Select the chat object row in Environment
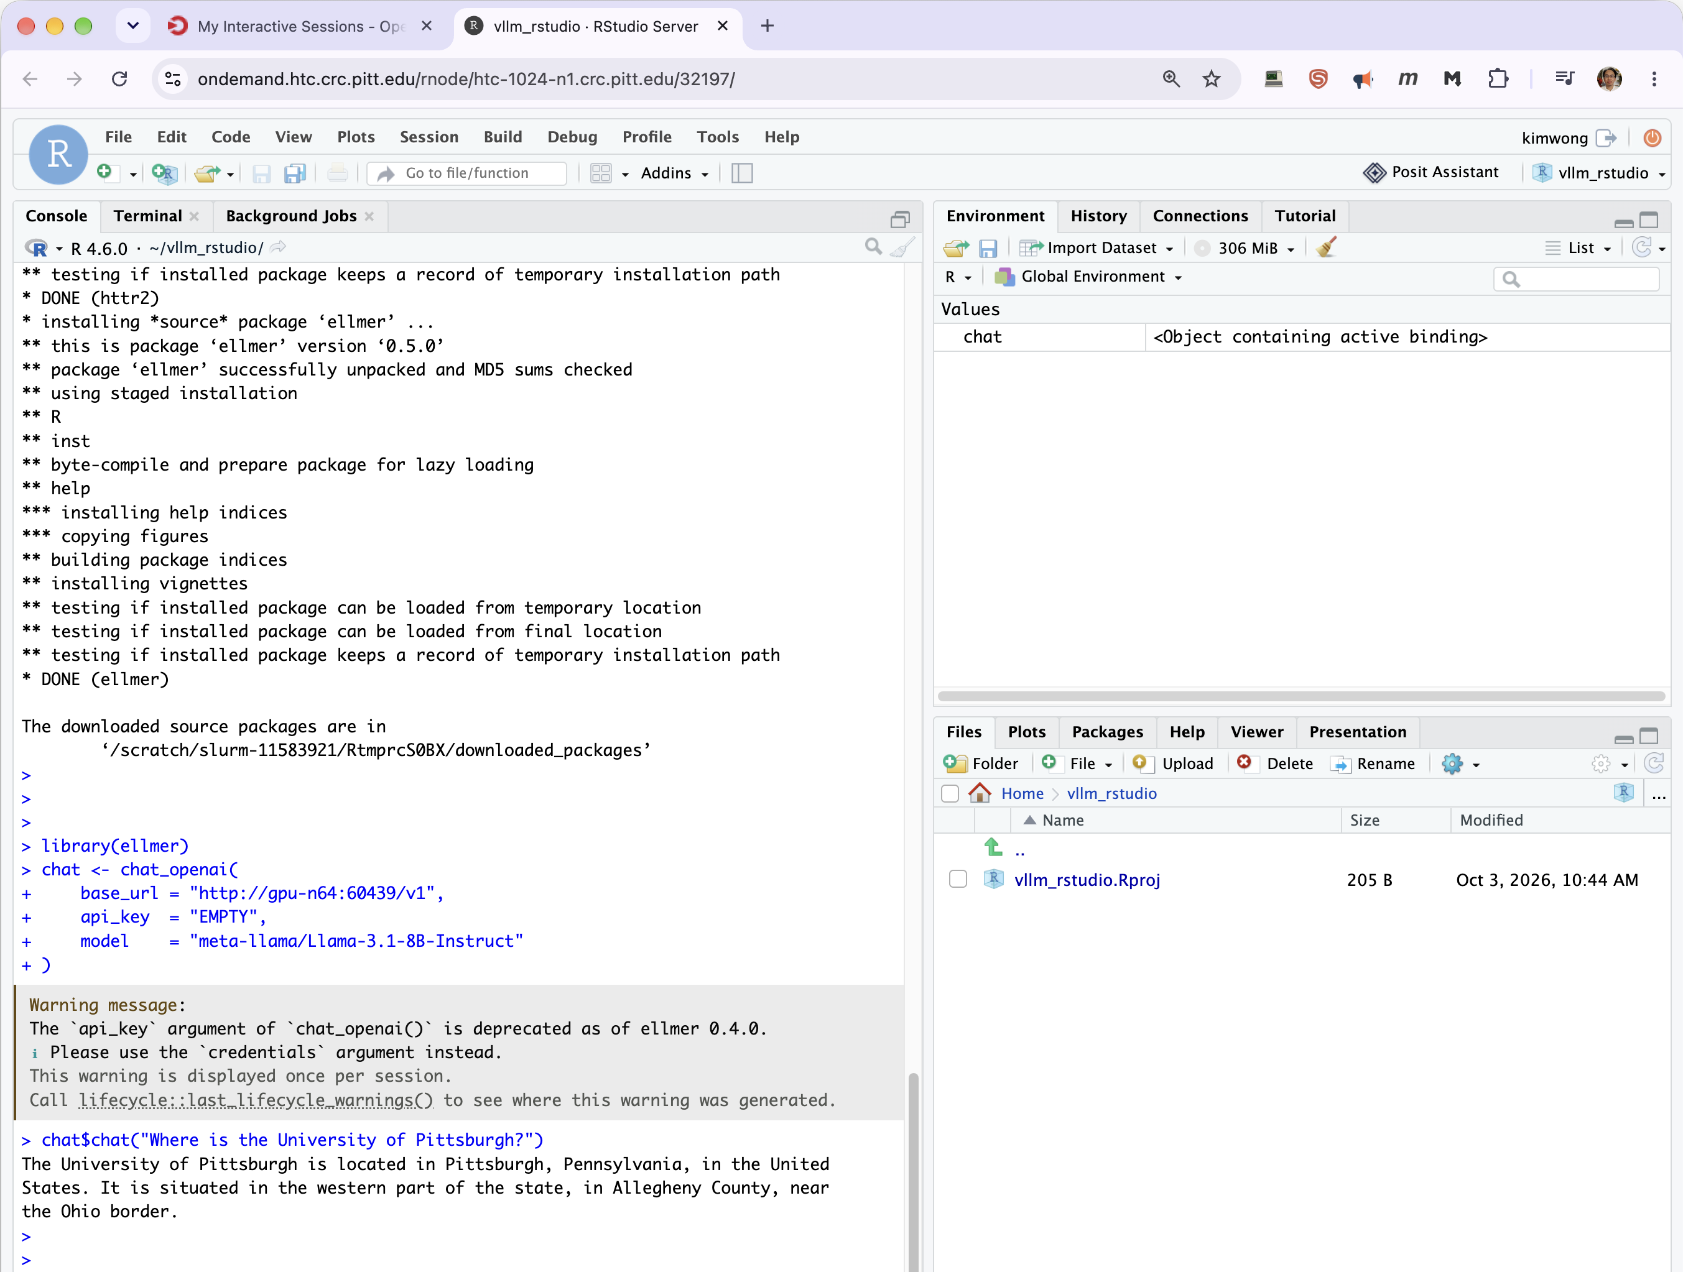 click(x=1301, y=337)
